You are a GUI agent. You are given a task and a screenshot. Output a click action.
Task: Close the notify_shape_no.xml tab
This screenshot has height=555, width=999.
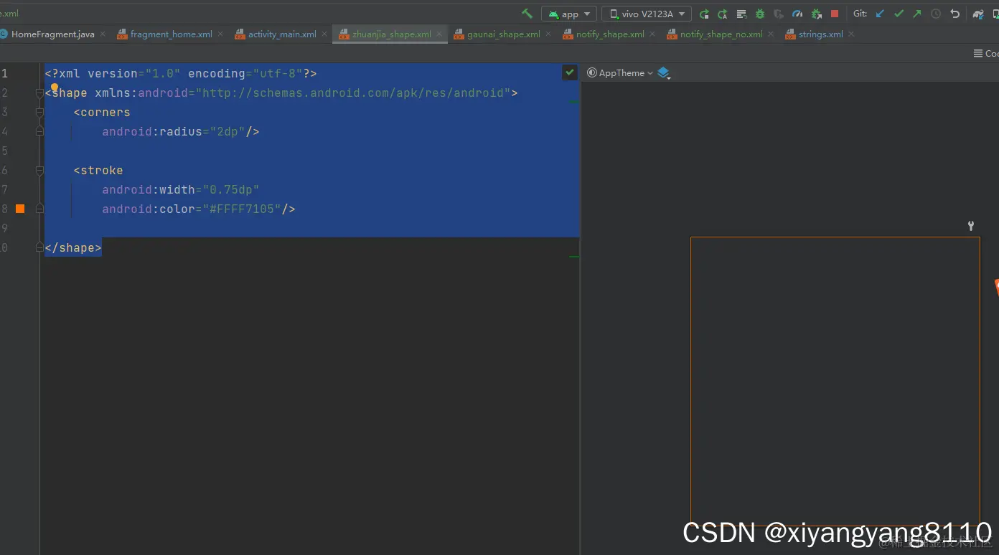point(771,34)
